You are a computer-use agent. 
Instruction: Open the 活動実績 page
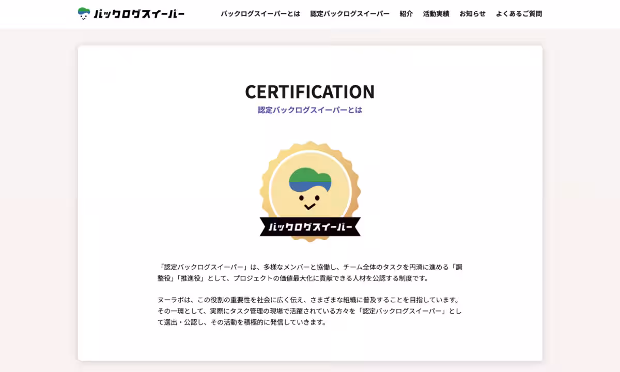[436, 14]
